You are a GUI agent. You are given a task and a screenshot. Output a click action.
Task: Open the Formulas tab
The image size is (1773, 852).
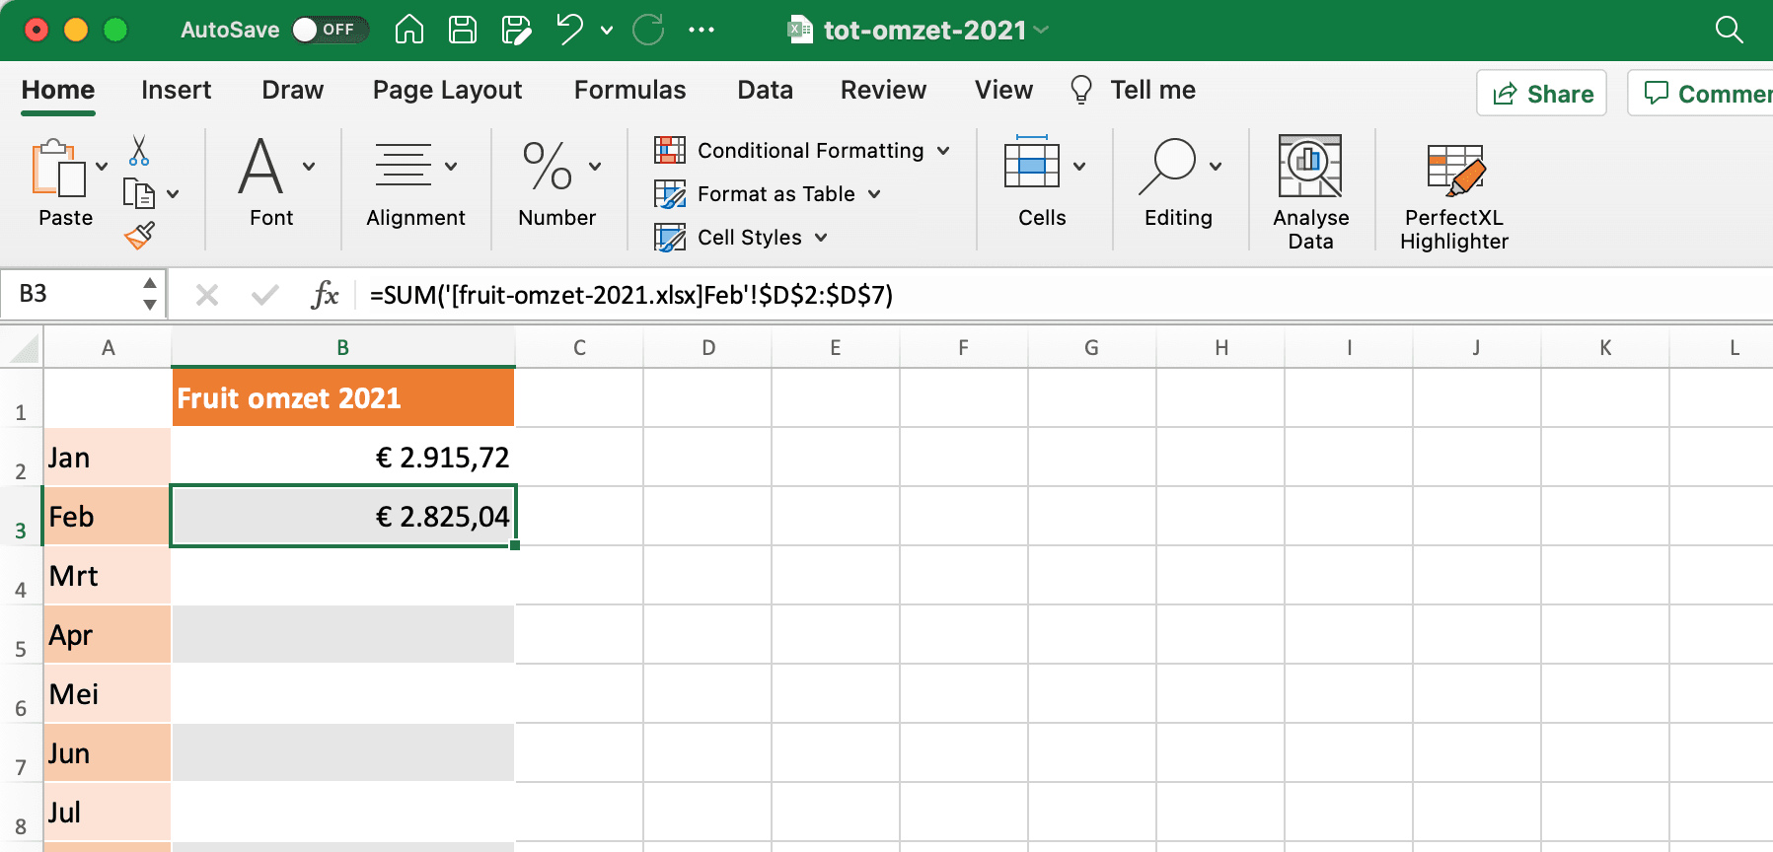click(629, 90)
